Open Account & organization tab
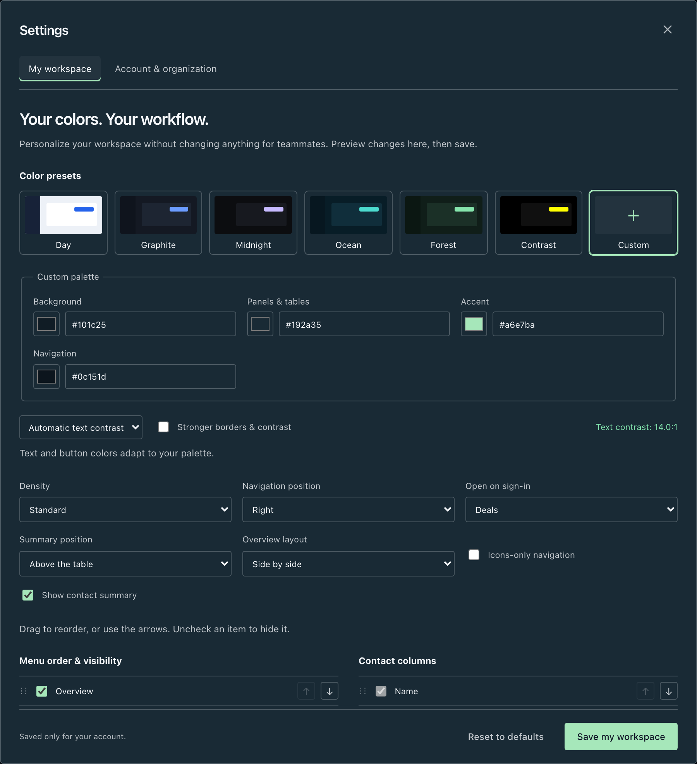Image resolution: width=697 pixels, height=764 pixels. (x=166, y=69)
